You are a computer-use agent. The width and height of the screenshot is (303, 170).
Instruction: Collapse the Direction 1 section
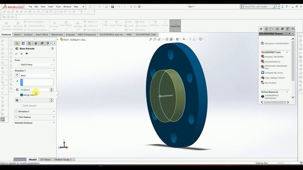(x=54, y=71)
